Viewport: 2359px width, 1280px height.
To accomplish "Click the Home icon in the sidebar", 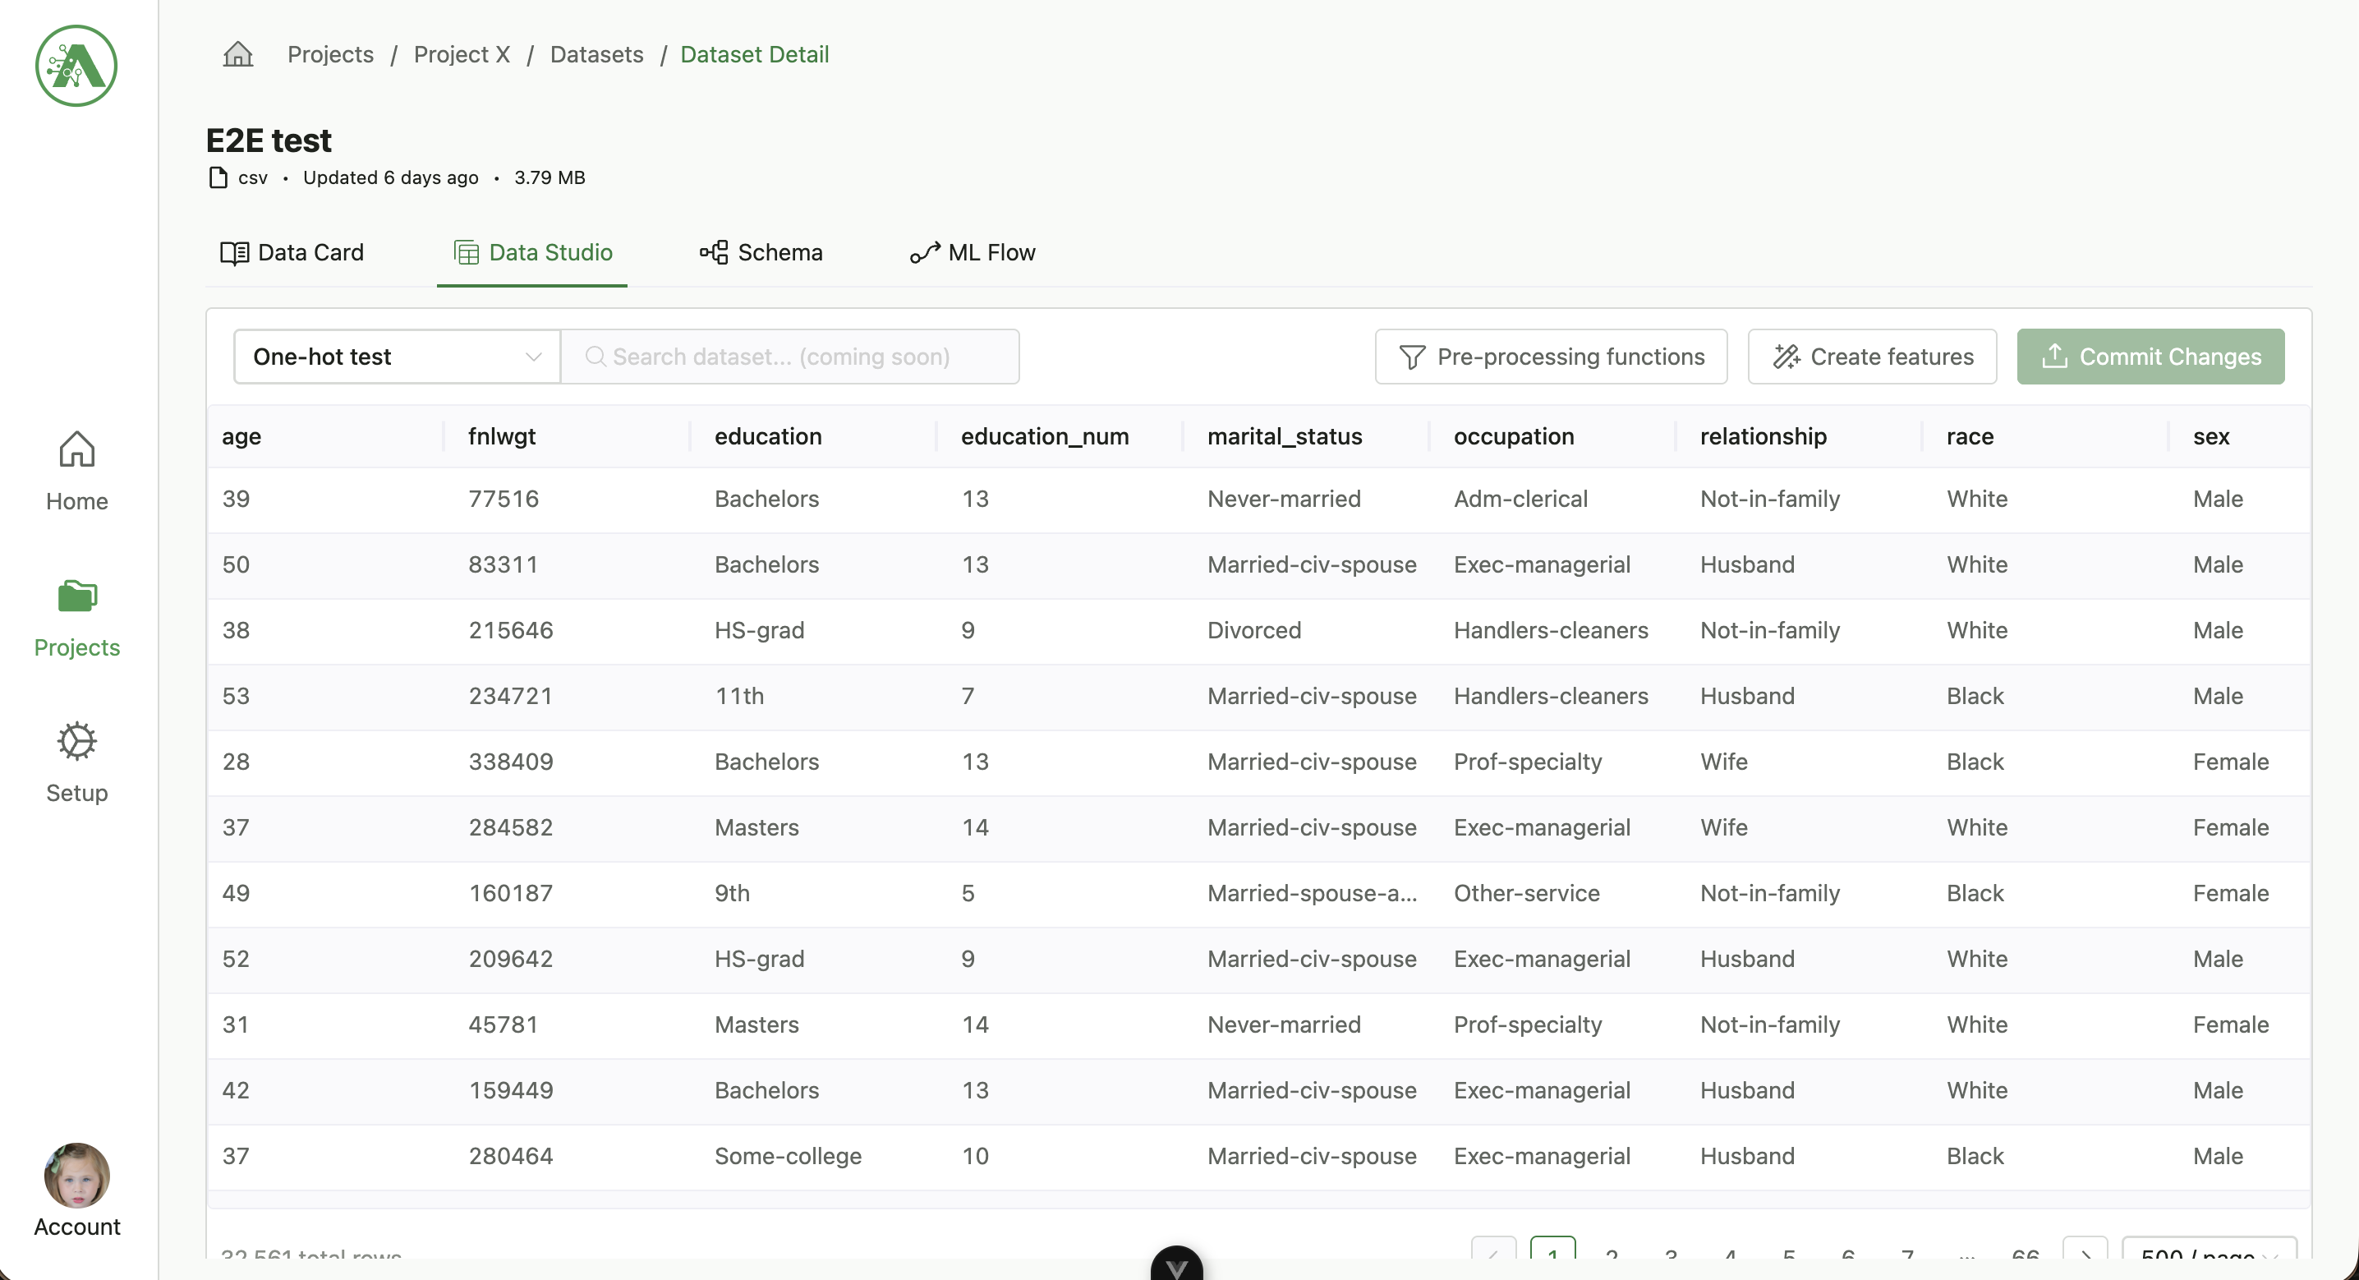I will click(x=76, y=449).
